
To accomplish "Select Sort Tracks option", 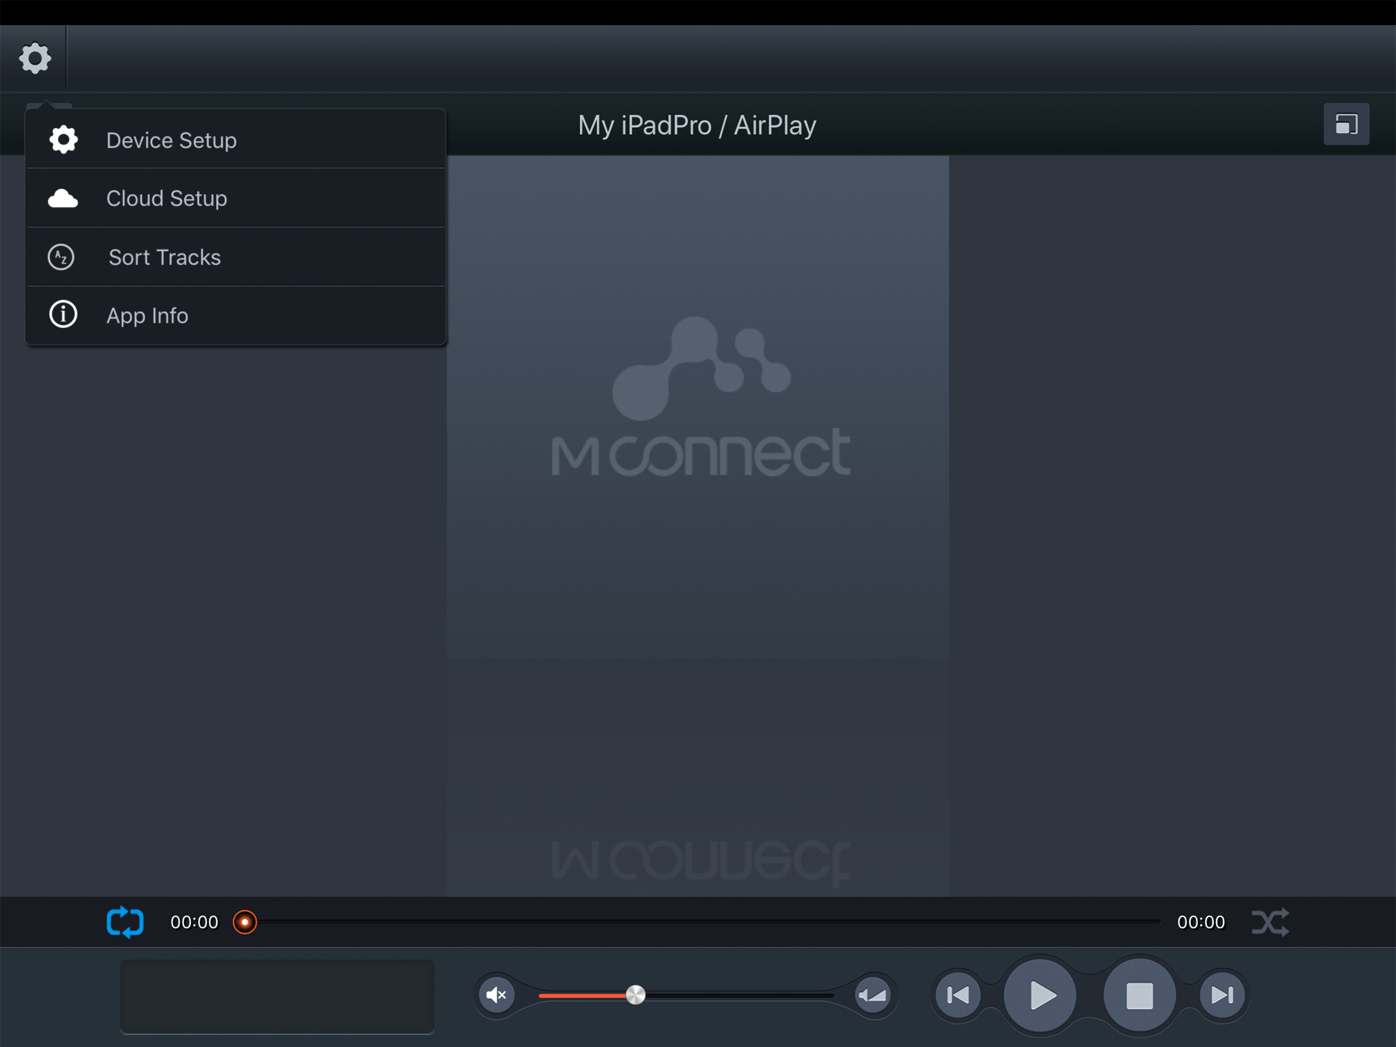I will coord(164,257).
